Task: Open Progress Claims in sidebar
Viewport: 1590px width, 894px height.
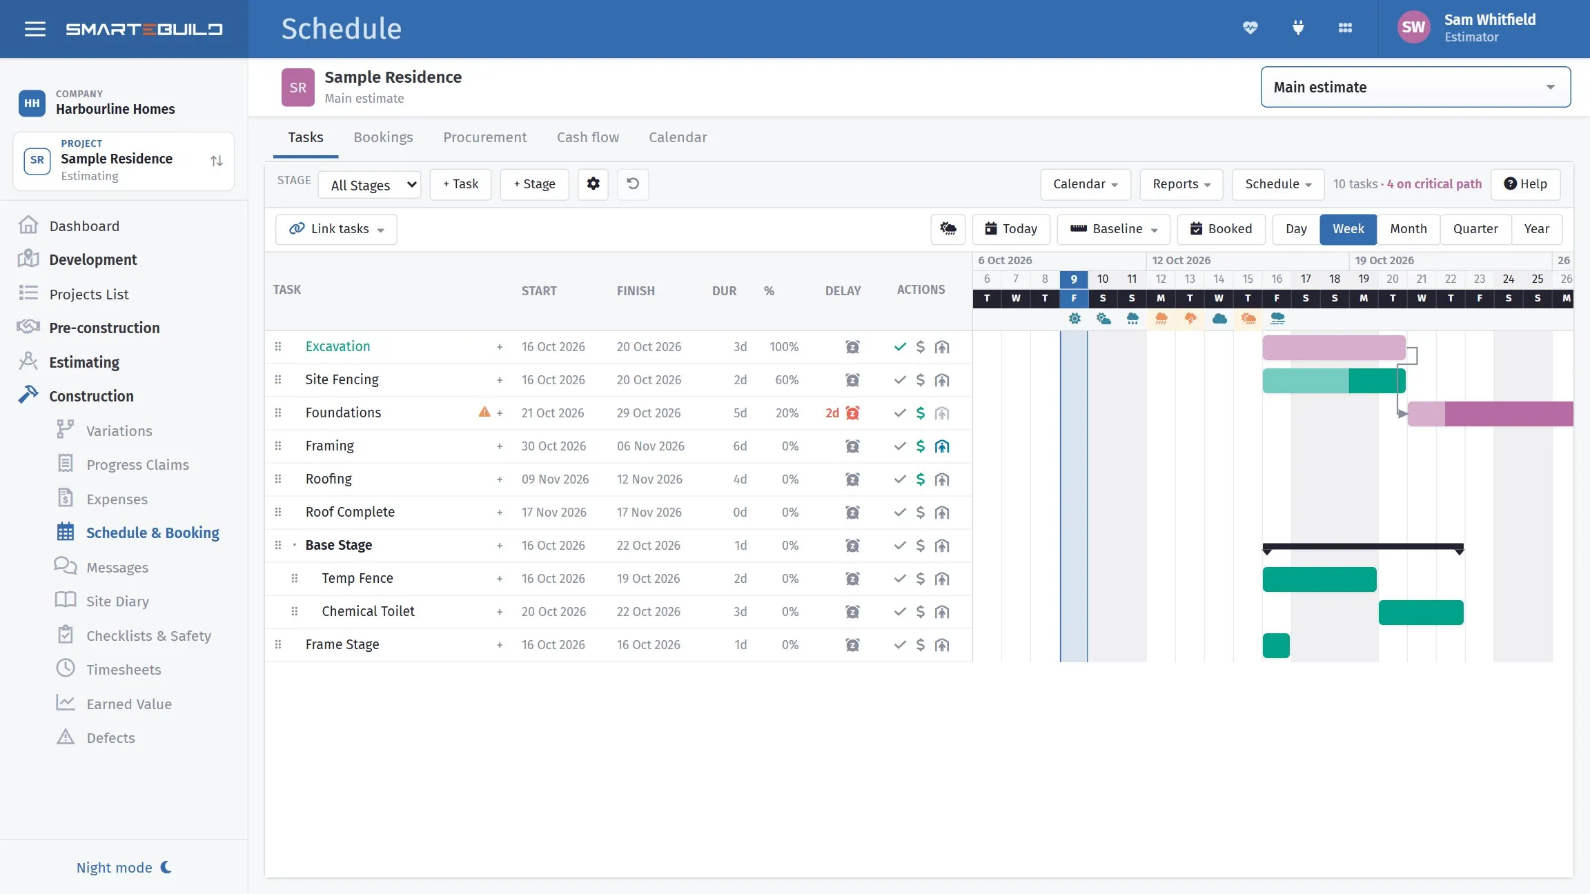Action: point(137,465)
